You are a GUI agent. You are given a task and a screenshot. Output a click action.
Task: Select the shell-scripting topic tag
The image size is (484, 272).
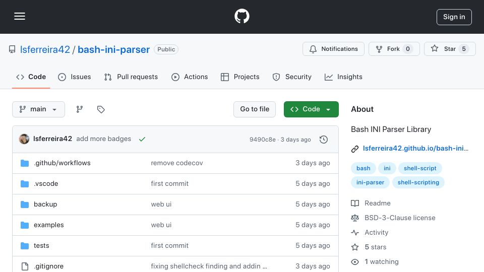tap(418, 182)
